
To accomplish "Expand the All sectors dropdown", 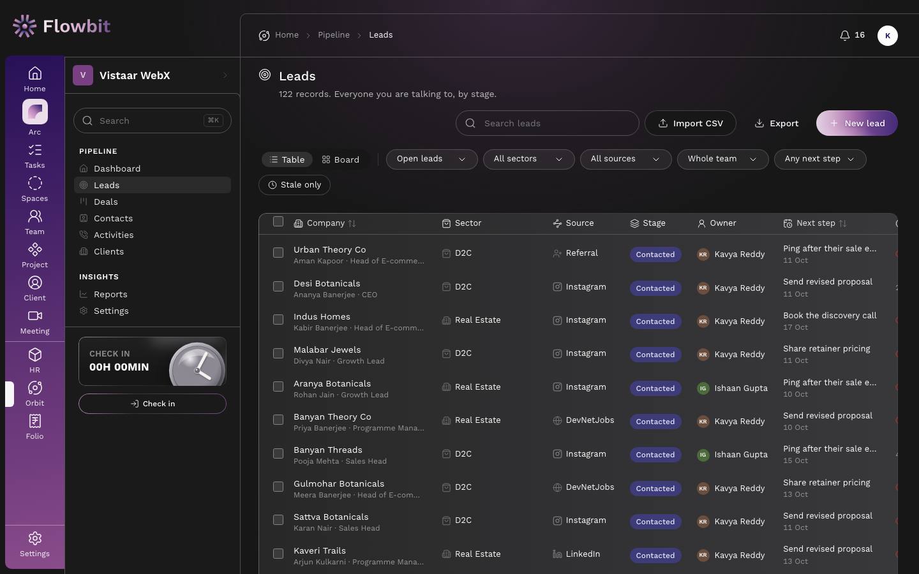I will pos(528,159).
